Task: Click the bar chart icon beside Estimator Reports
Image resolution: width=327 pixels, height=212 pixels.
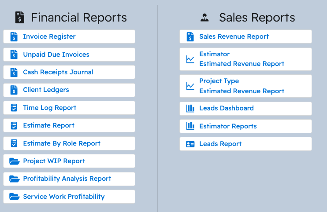Action: point(190,126)
